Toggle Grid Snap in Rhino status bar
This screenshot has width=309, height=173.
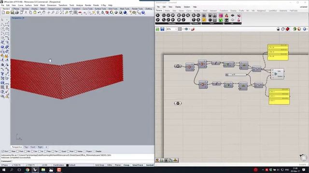click(99, 165)
